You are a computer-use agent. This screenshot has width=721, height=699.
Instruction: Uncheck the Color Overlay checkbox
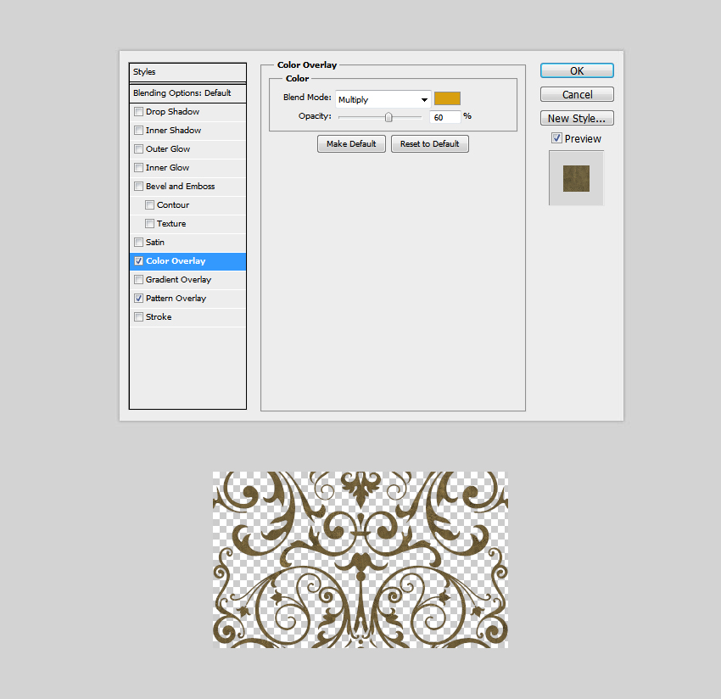pyautogui.click(x=138, y=260)
